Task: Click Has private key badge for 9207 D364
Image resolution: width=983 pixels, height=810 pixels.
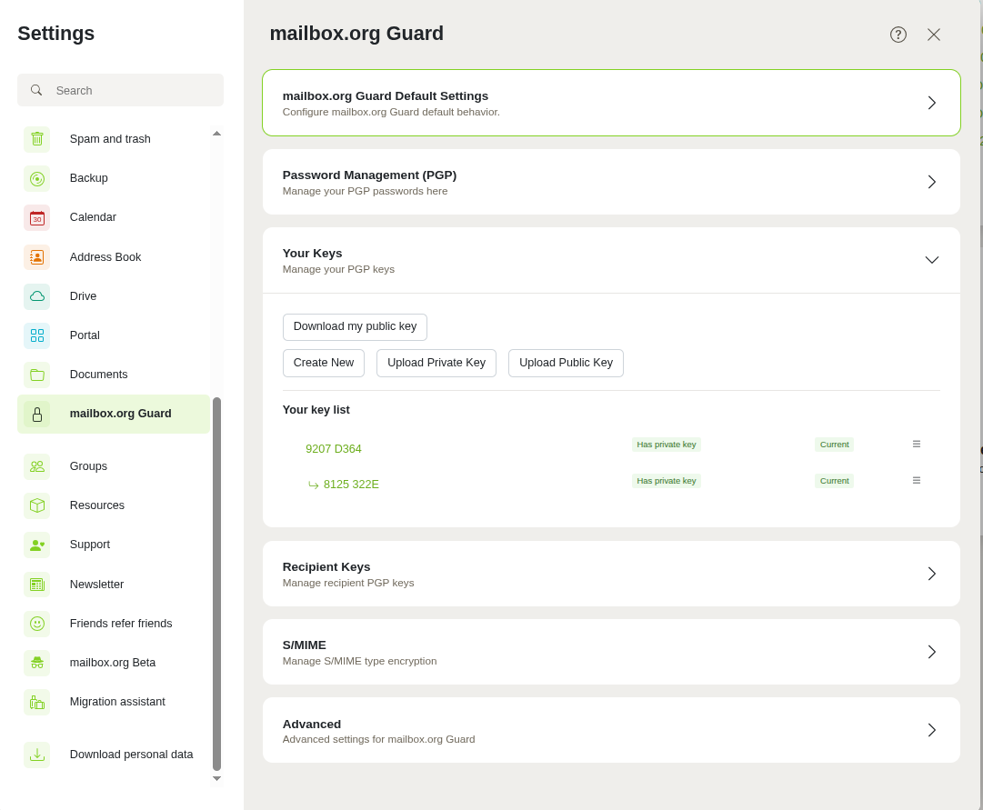Action: pyautogui.click(x=667, y=445)
